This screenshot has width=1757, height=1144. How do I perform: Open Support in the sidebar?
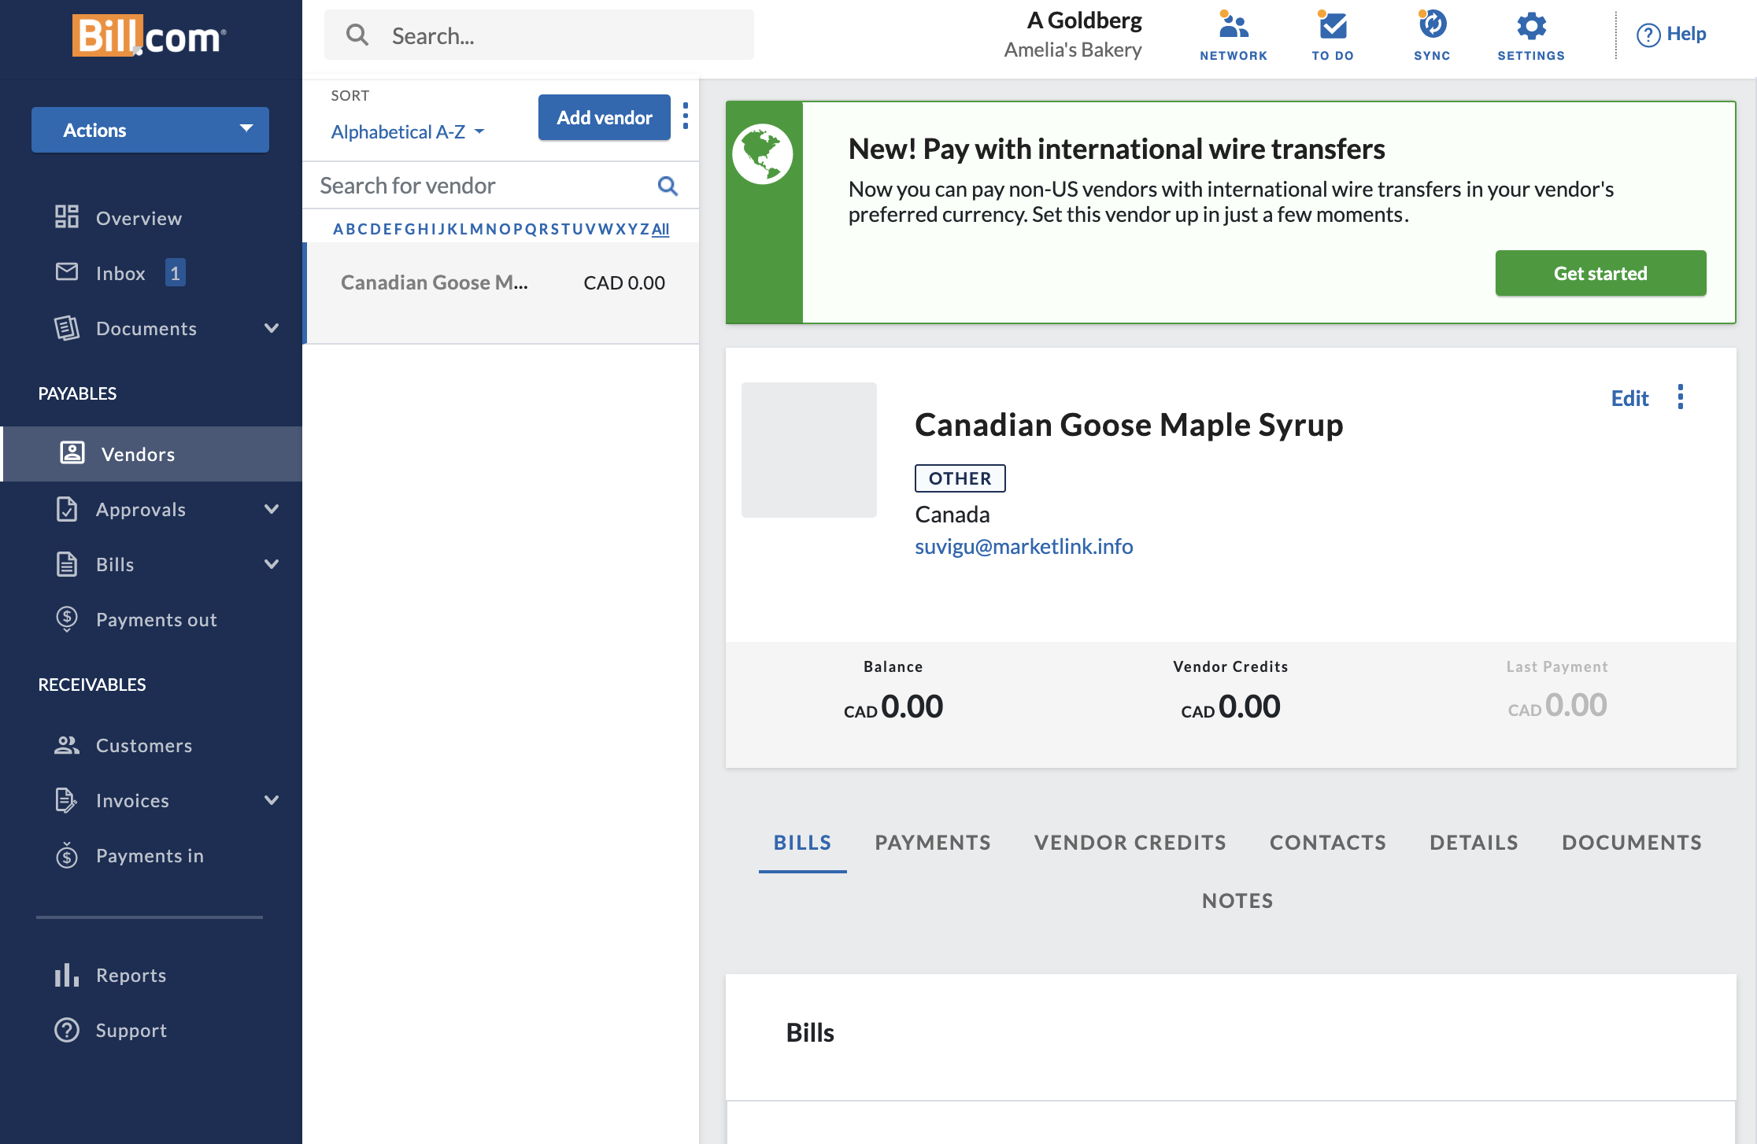tap(131, 1030)
